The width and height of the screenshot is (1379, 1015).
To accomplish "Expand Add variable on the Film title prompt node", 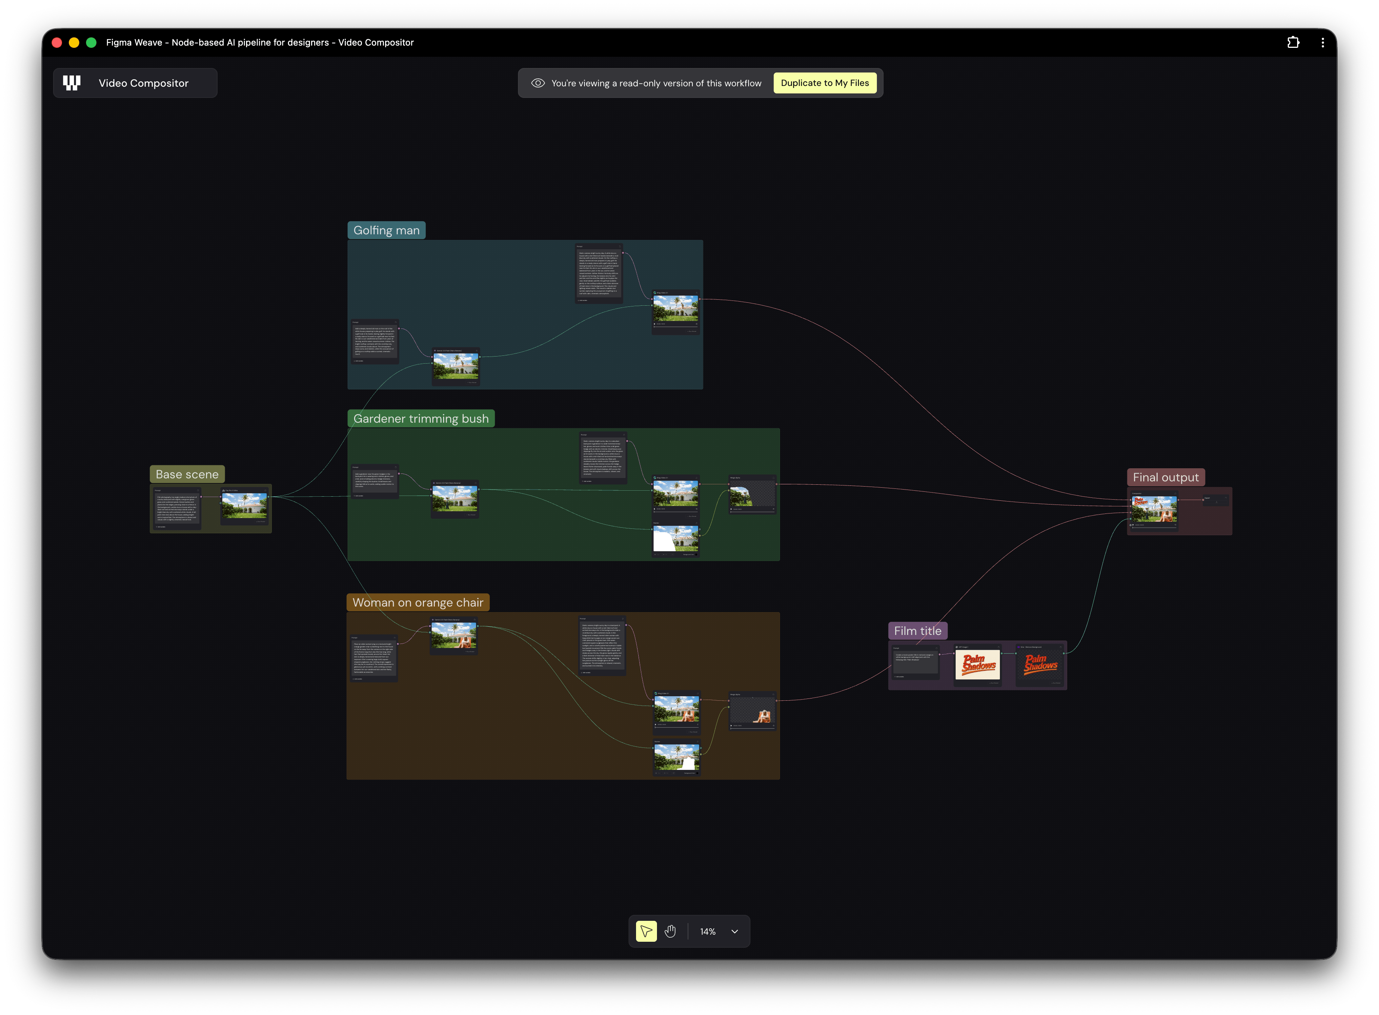I will click(900, 677).
